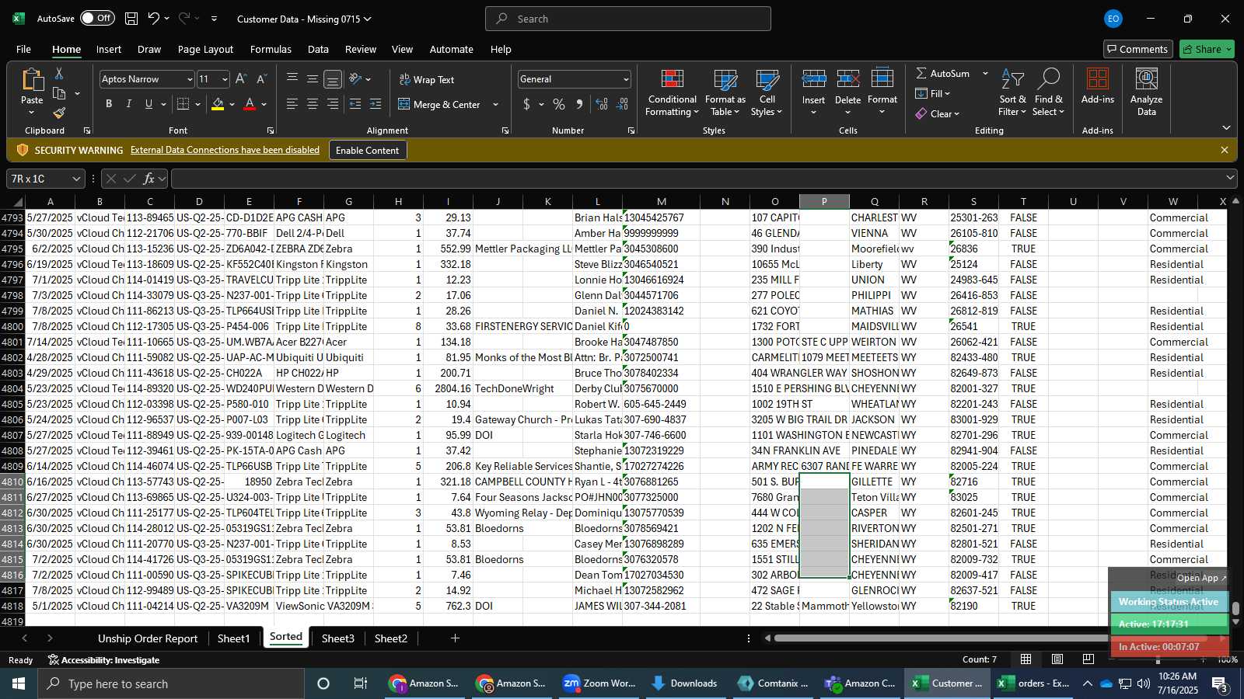
Task: Expand the Merge & Center dropdown arrow
Action: point(495,104)
